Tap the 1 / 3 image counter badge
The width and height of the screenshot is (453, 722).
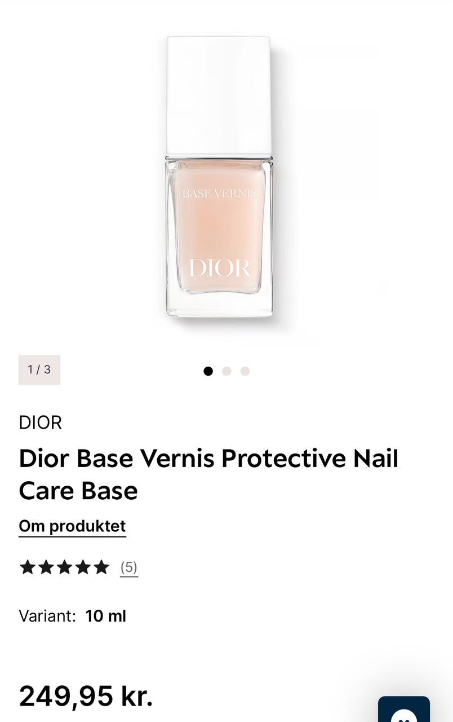tap(39, 370)
